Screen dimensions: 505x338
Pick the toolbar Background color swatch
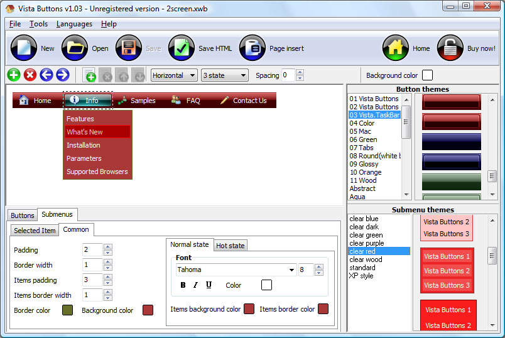pyautogui.click(x=427, y=75)
